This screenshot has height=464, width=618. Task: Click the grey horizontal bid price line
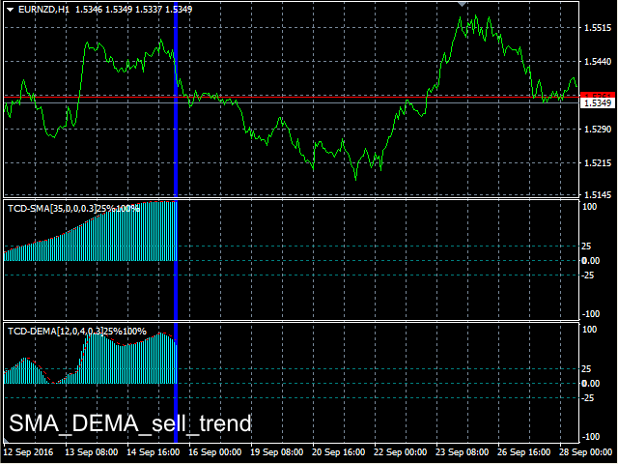point(292,103)
